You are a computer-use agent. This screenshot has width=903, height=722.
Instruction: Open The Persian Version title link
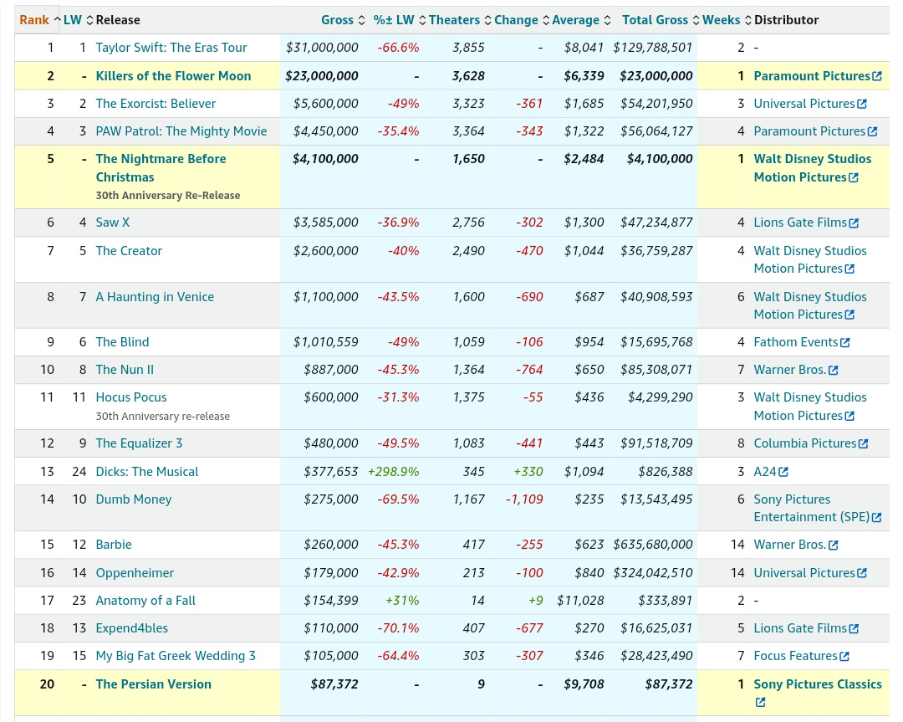click(153, 684)
